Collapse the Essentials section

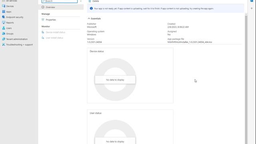click(x=89, y=18)
